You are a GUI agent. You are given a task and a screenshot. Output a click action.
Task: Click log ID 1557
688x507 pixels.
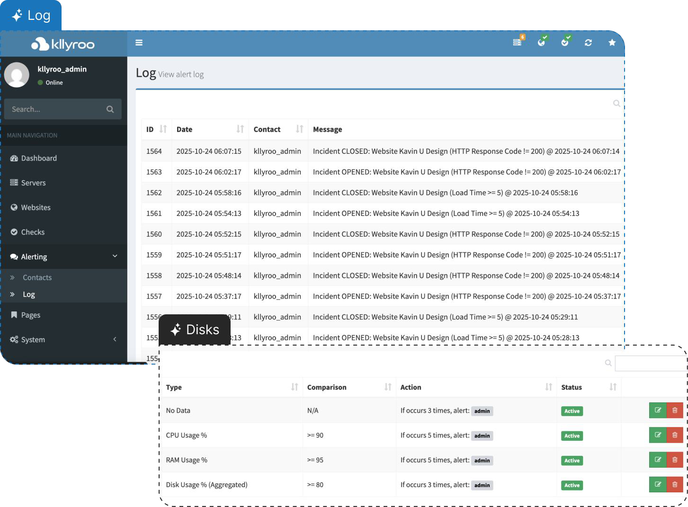coord(154,296)
